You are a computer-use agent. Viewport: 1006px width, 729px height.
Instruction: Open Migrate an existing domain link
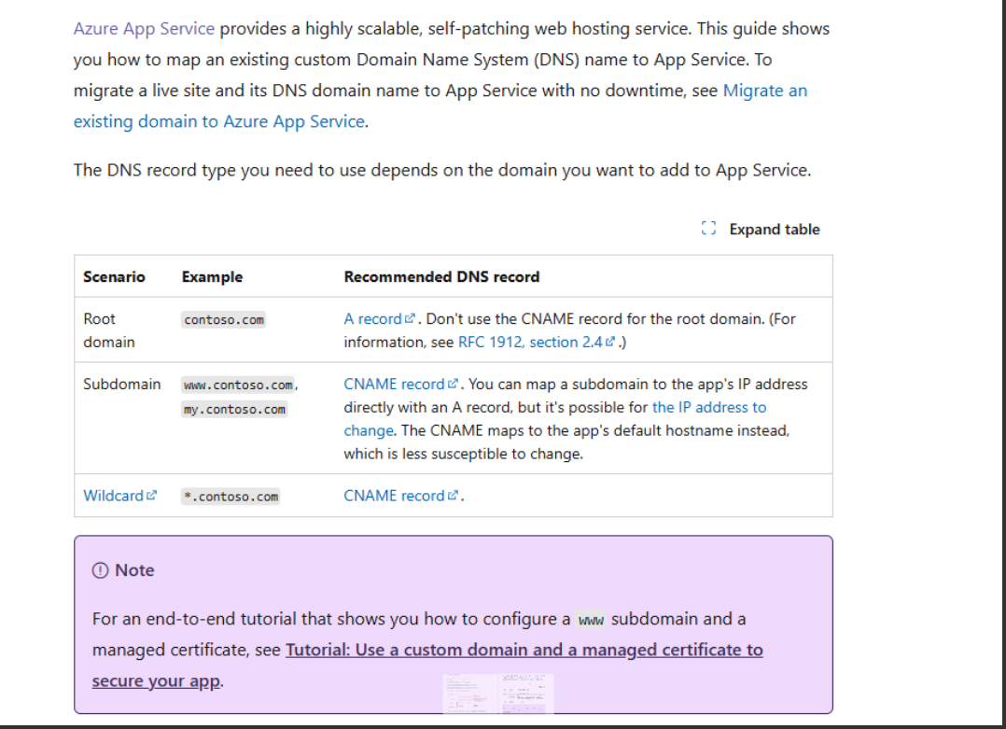click(x=765, y=91)
